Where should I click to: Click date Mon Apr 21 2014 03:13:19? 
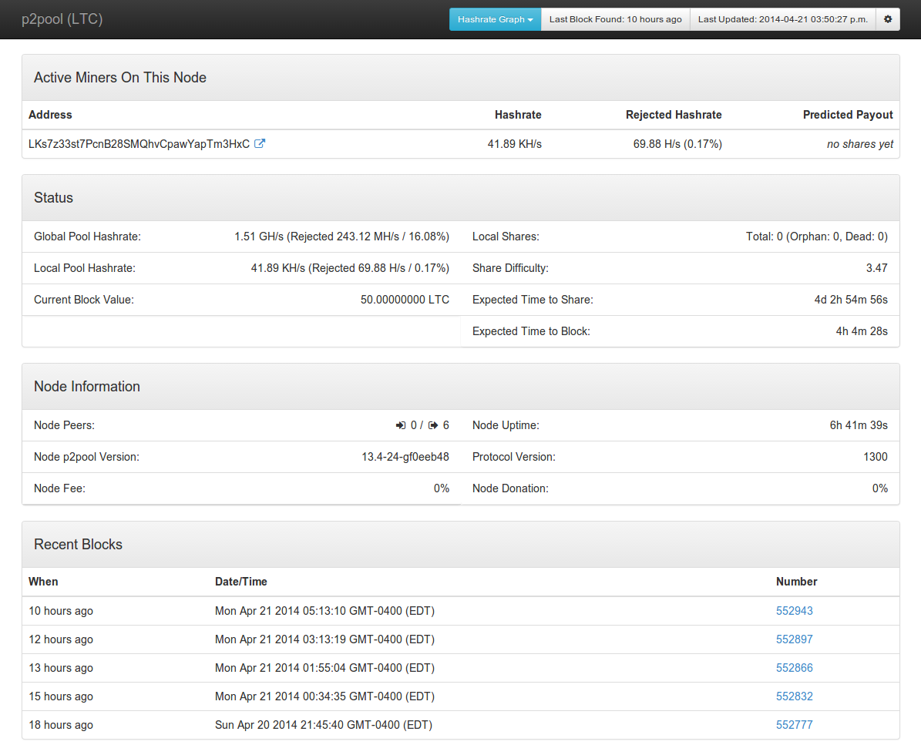pos(324,639)
